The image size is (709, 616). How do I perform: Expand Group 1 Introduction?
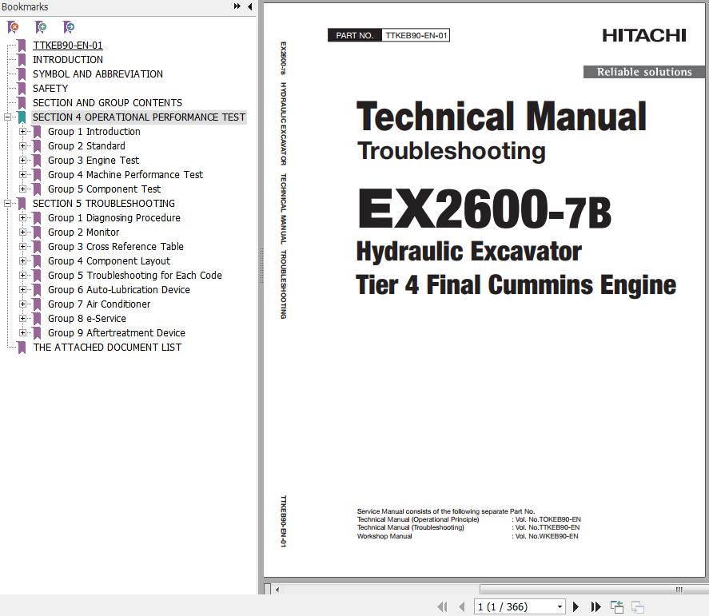(x=22, y=132)
